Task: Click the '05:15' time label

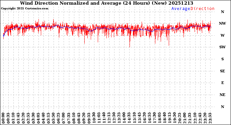Action: click(49, 118)
